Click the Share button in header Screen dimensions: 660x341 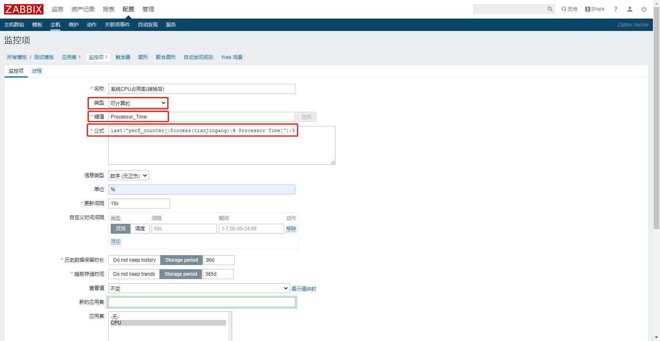[x=595, y=9]
